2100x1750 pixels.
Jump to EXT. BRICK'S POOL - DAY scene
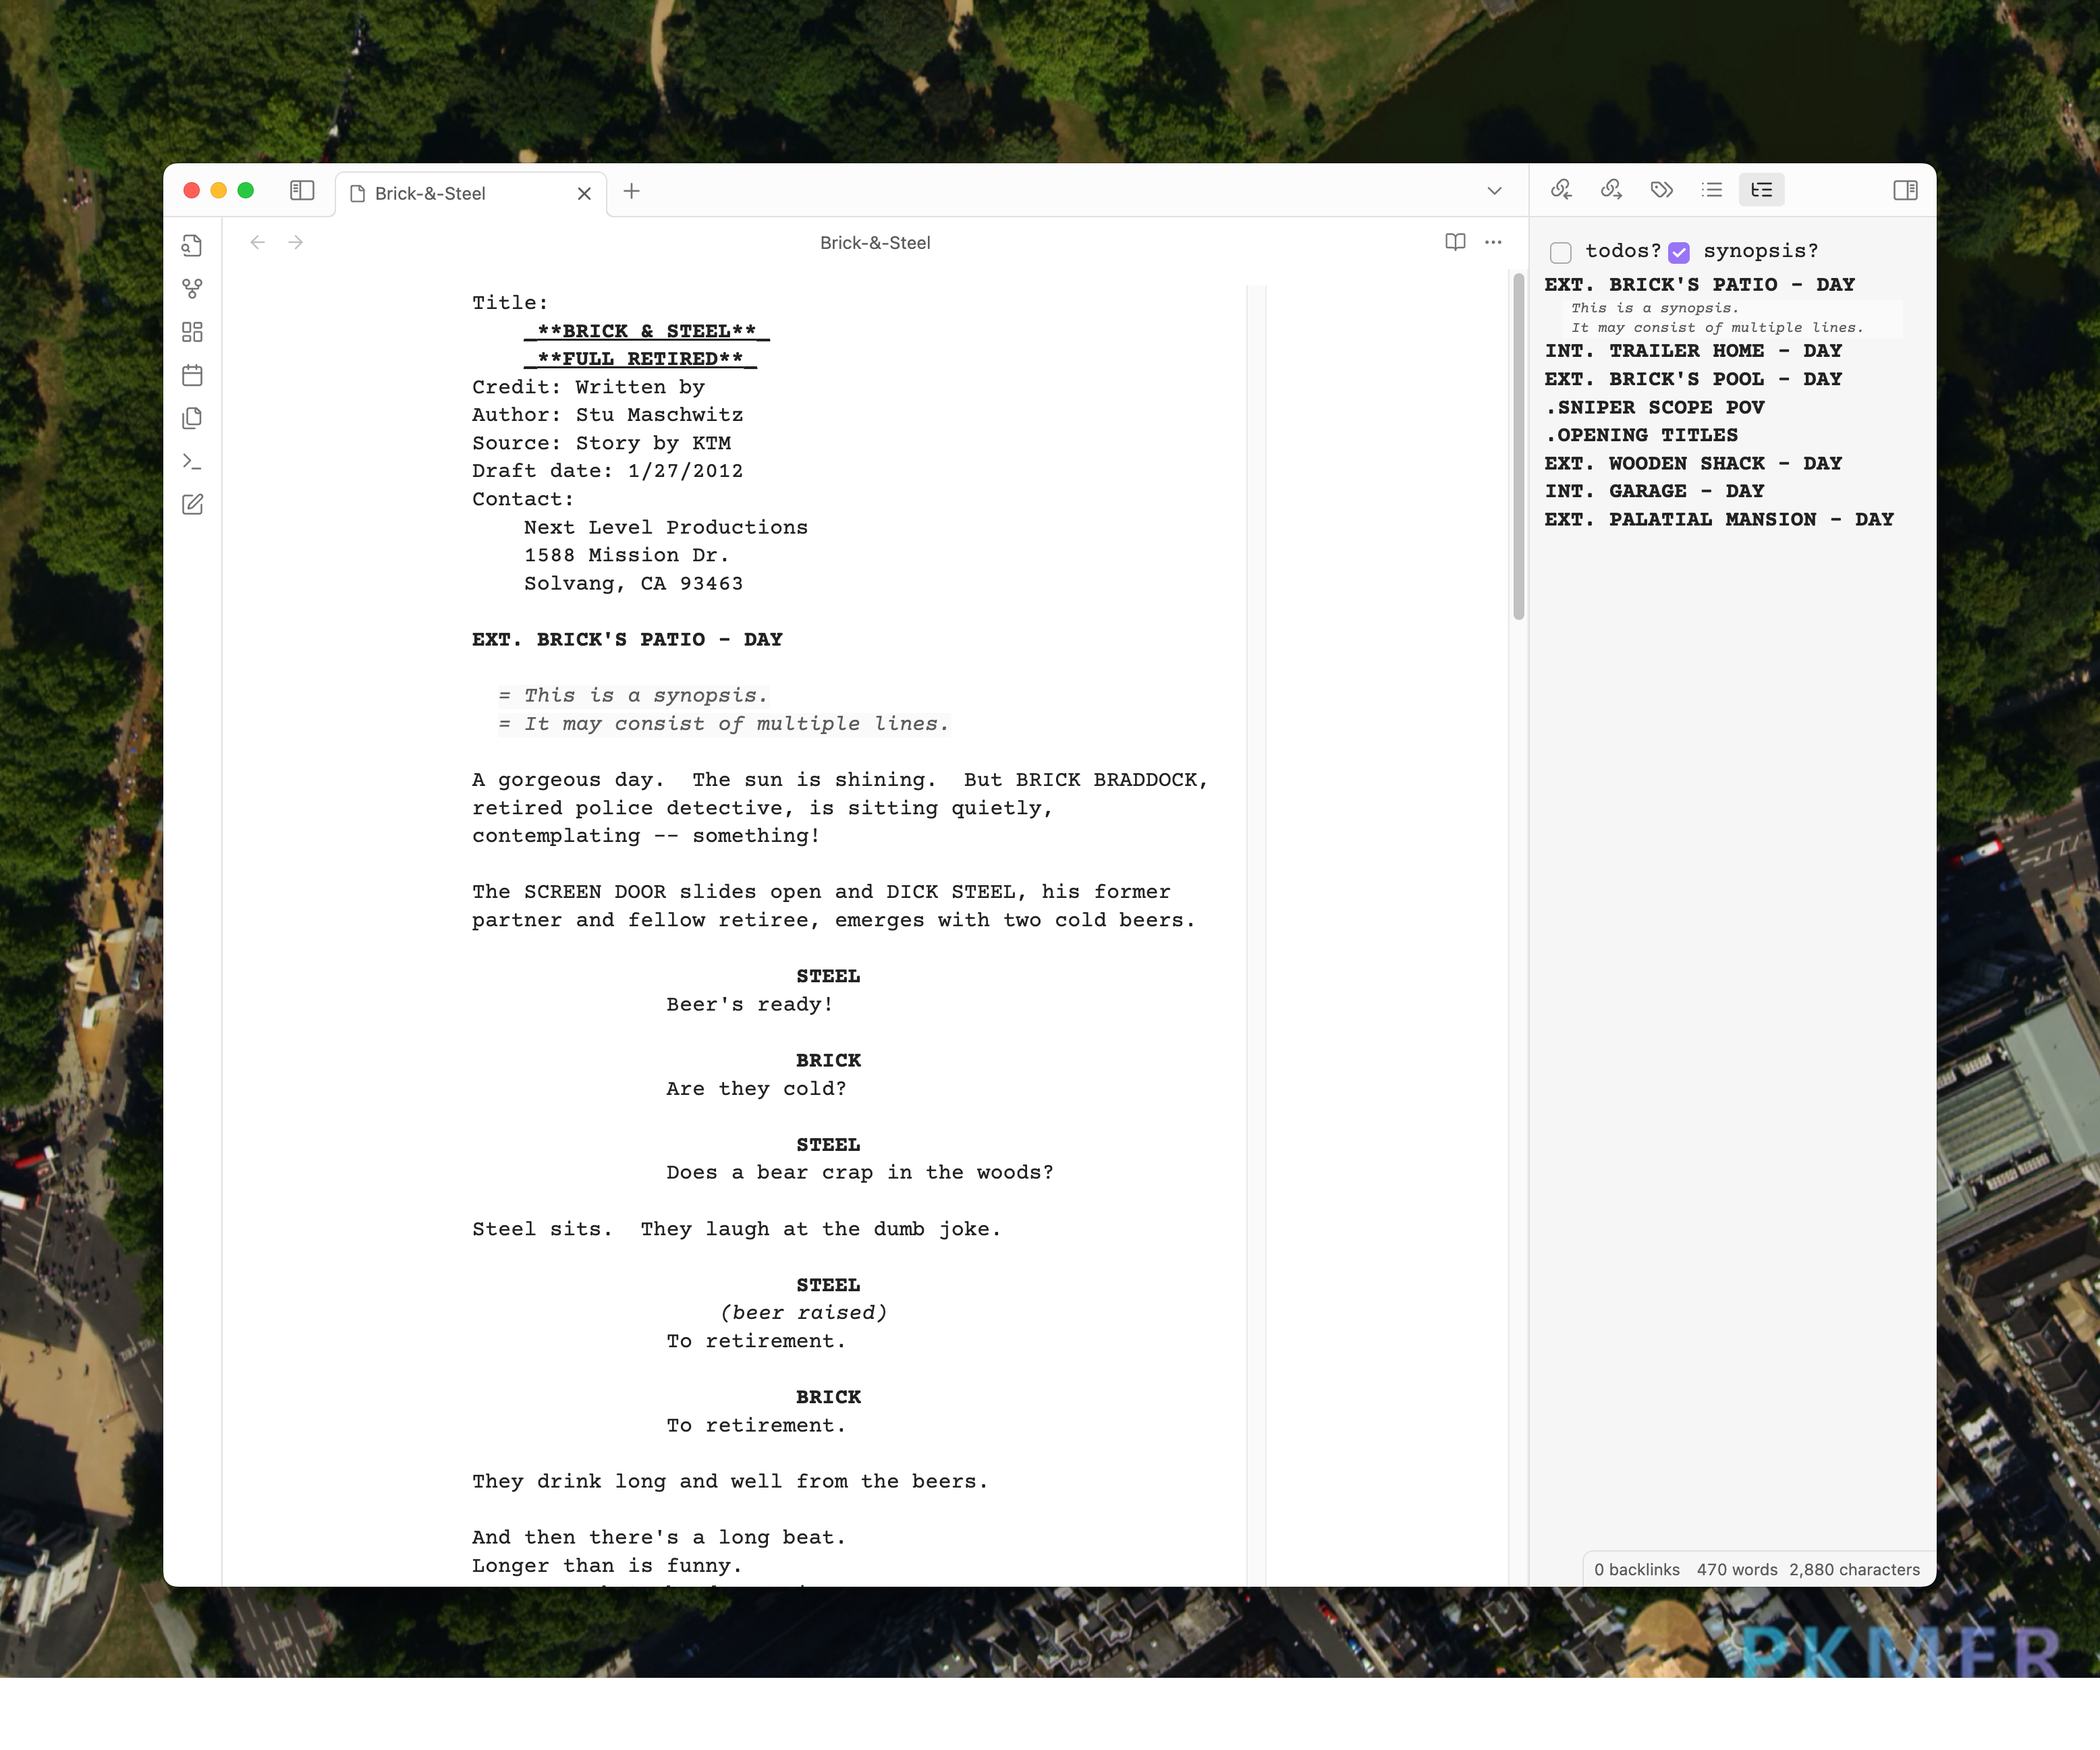click(x=1693, y=379)
